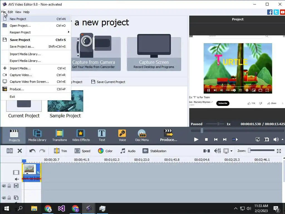
Task: Click the transition split icon next to mixer
Action: 207,151
